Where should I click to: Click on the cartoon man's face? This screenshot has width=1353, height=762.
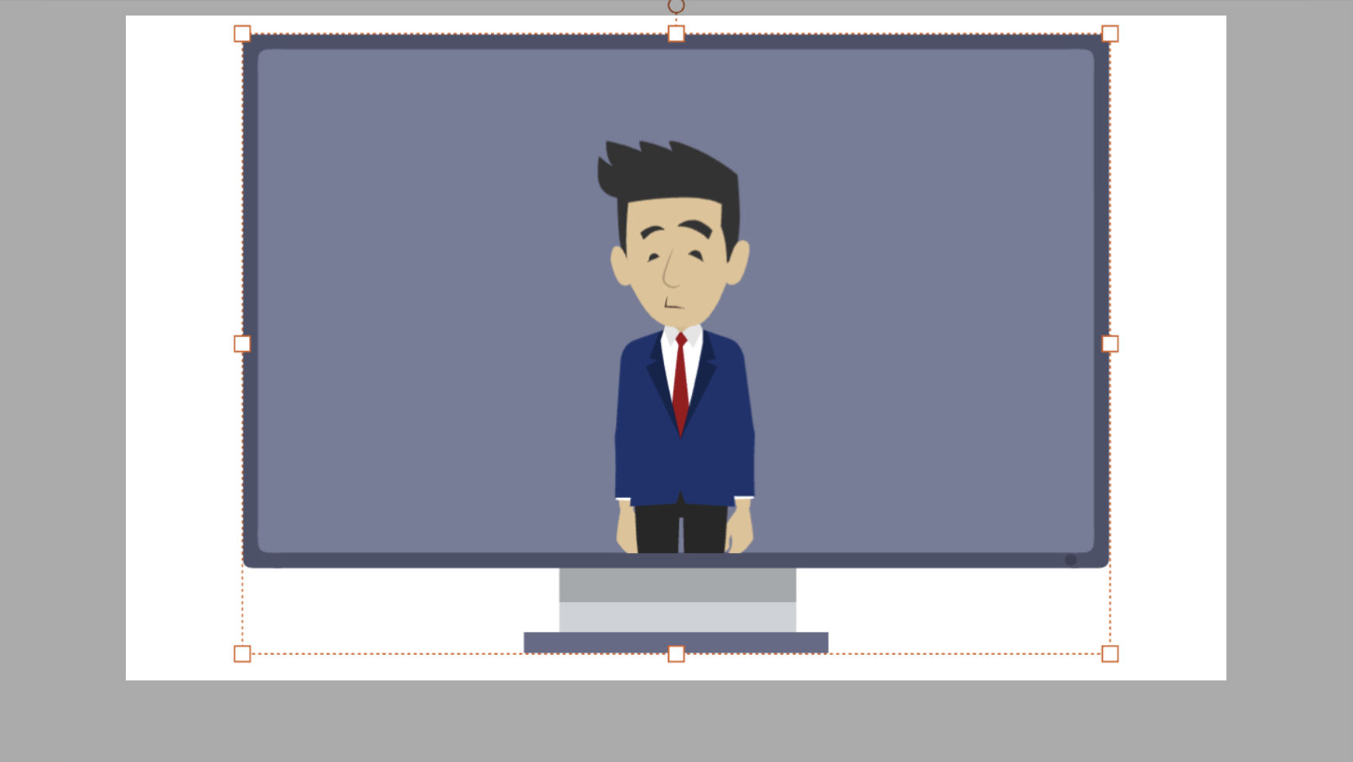[676, 264]
